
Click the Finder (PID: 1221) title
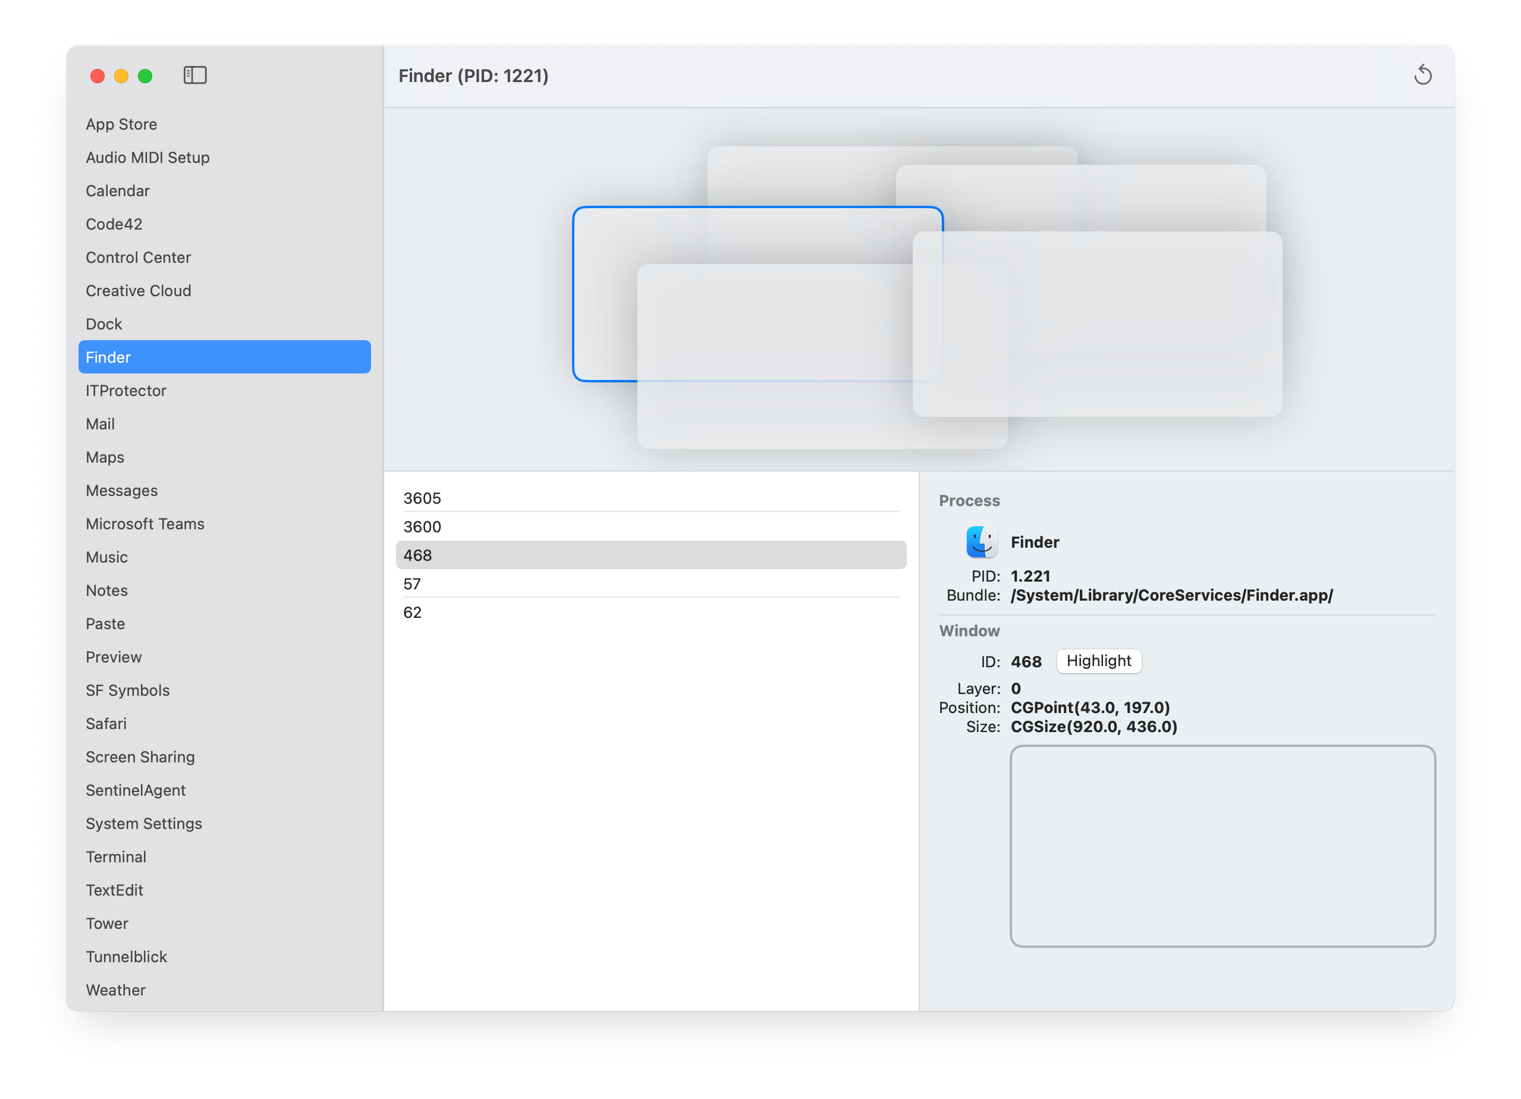click(473, 76)
